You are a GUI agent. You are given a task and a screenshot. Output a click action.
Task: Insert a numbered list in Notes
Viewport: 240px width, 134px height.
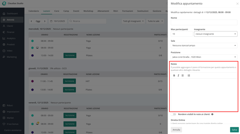[189, 76]
